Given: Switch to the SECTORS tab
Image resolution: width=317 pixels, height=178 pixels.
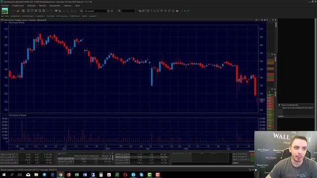Looking at the screenshot, I should tap(5, 16).
